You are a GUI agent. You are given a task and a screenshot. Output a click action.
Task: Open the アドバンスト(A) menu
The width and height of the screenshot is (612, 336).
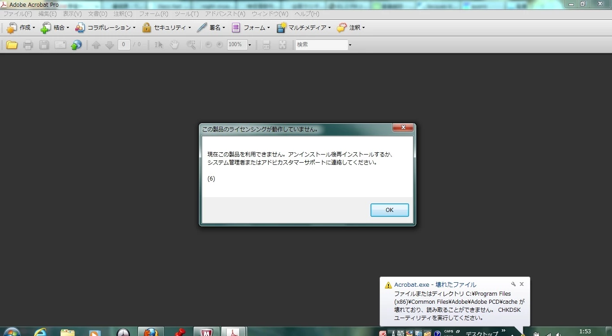click(x=225, y=14)
